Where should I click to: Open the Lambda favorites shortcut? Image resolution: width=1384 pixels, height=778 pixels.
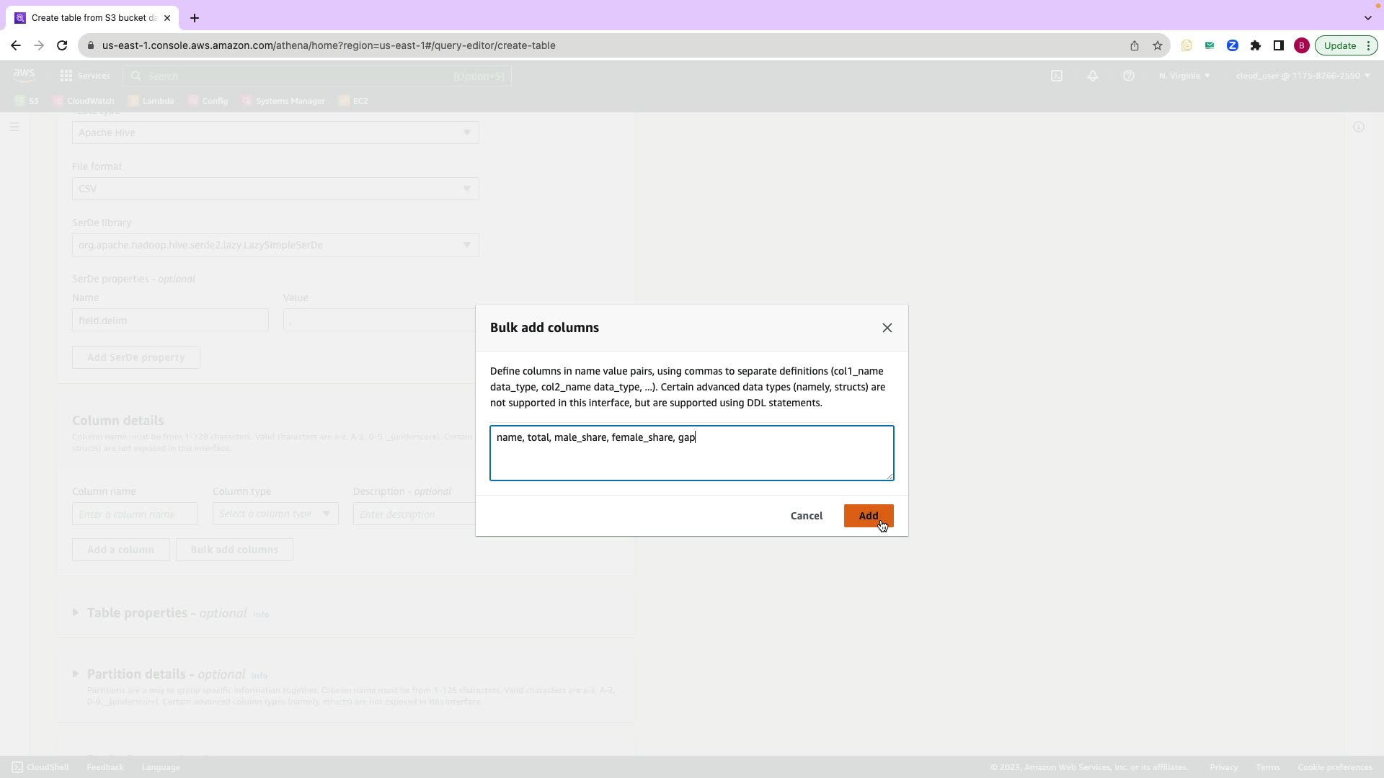tap(151, 101)
